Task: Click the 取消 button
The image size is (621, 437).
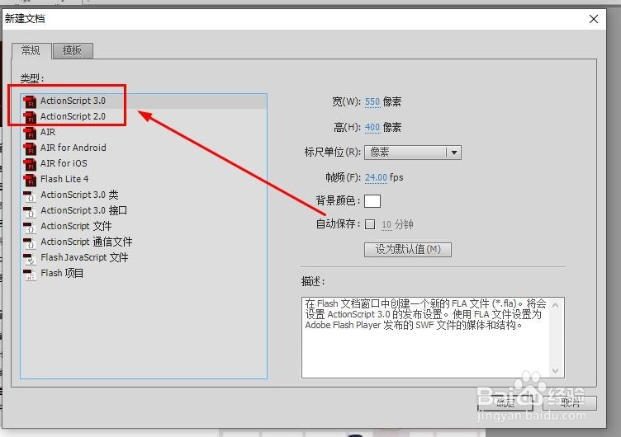Action: click(570, 403)
